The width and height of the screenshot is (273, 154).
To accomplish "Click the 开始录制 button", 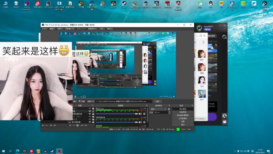I will click(x=183, y=112).
